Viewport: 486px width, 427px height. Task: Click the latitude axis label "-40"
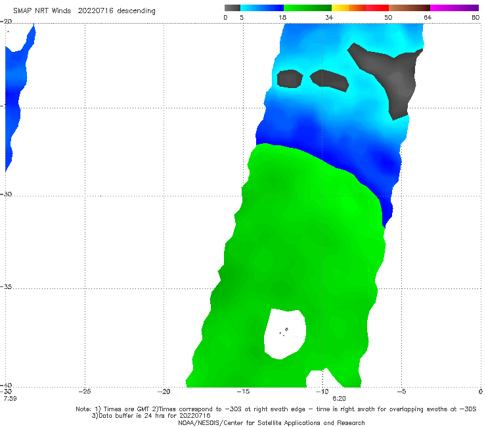pos(6,386)
